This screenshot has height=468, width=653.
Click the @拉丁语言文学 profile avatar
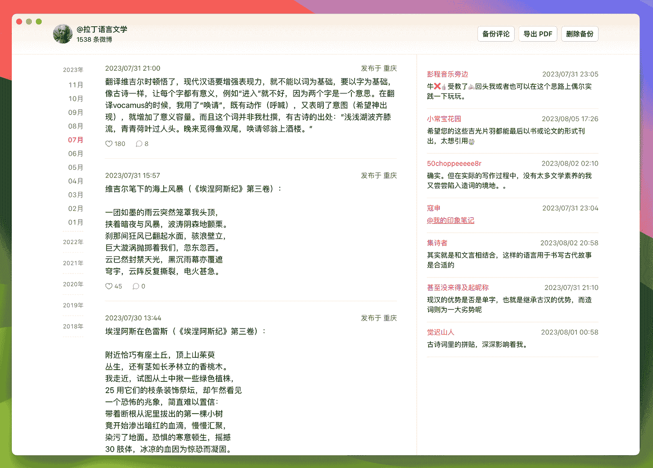pos(63,34)
